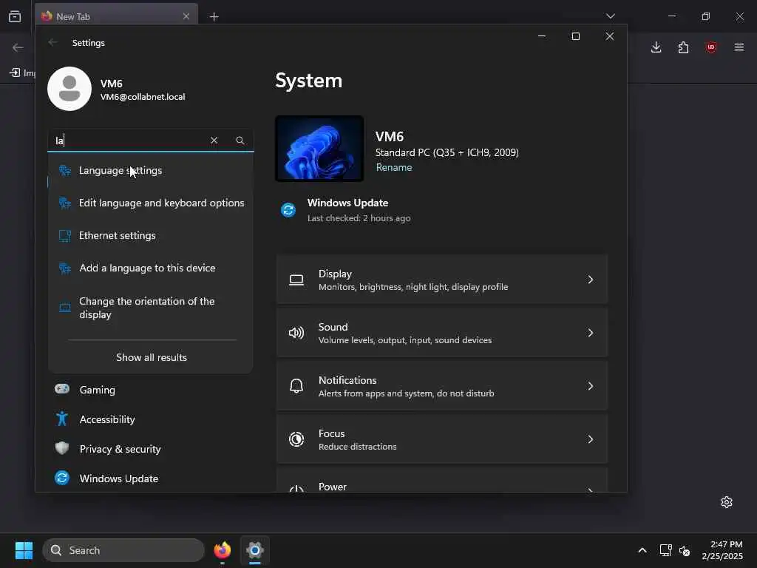Close the New Tab tab
This screenshot has width=757, height=568.
(x=186, y=16)
